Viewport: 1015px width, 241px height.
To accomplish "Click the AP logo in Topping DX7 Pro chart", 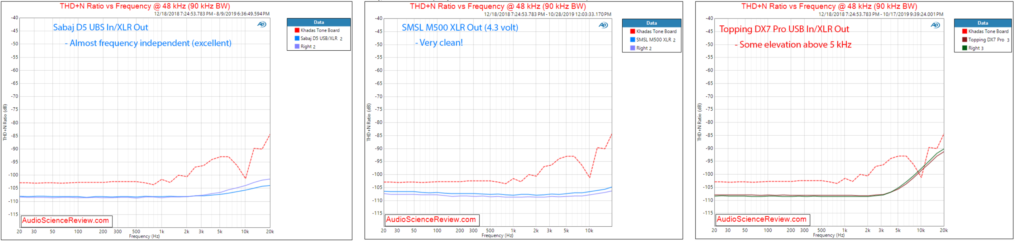I will [935, 25].
